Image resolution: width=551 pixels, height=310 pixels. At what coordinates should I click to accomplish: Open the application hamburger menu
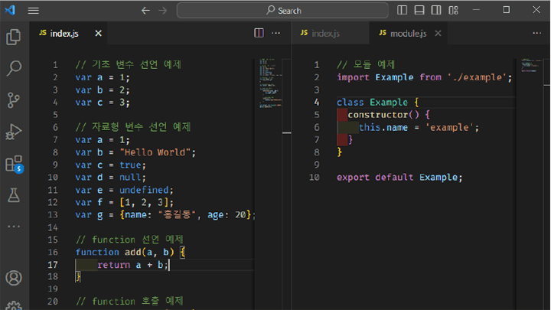(34, 11)
